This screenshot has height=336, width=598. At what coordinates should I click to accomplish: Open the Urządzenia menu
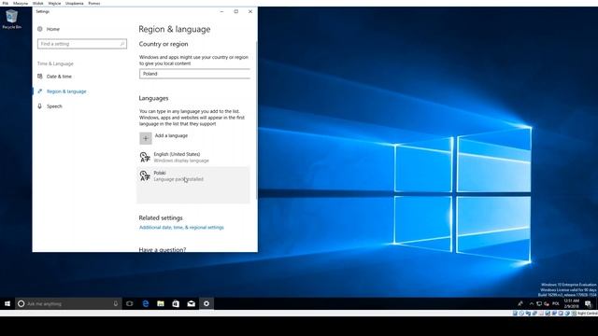[x=75, y=4]
